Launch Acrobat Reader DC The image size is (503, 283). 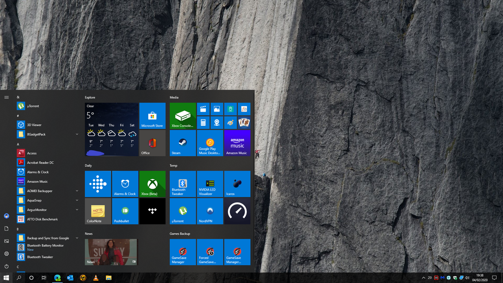47,163
